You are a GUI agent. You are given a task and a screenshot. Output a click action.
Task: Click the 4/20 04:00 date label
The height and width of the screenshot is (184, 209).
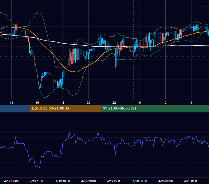pos(191,181)
